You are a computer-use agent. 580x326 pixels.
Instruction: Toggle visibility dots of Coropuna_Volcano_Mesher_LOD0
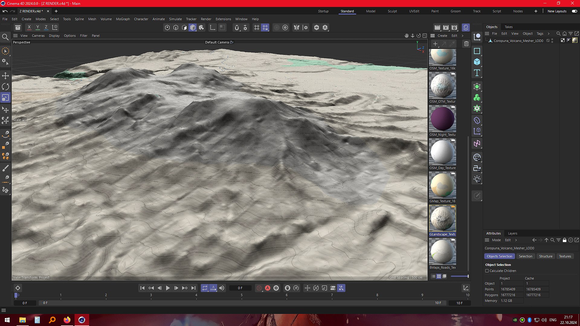[x=552, y=40]
